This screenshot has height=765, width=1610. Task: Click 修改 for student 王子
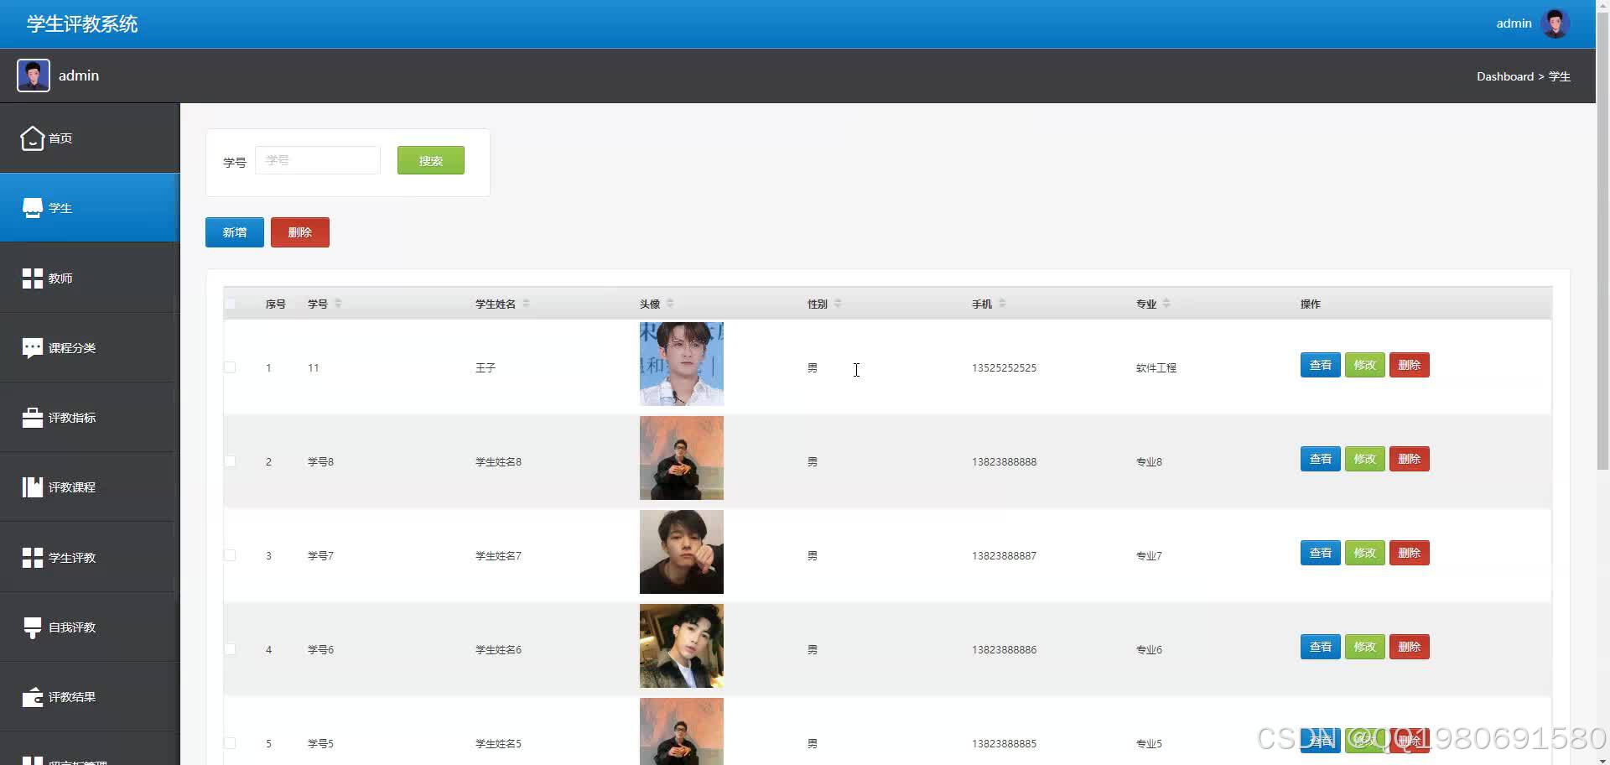pos(1365,365)
